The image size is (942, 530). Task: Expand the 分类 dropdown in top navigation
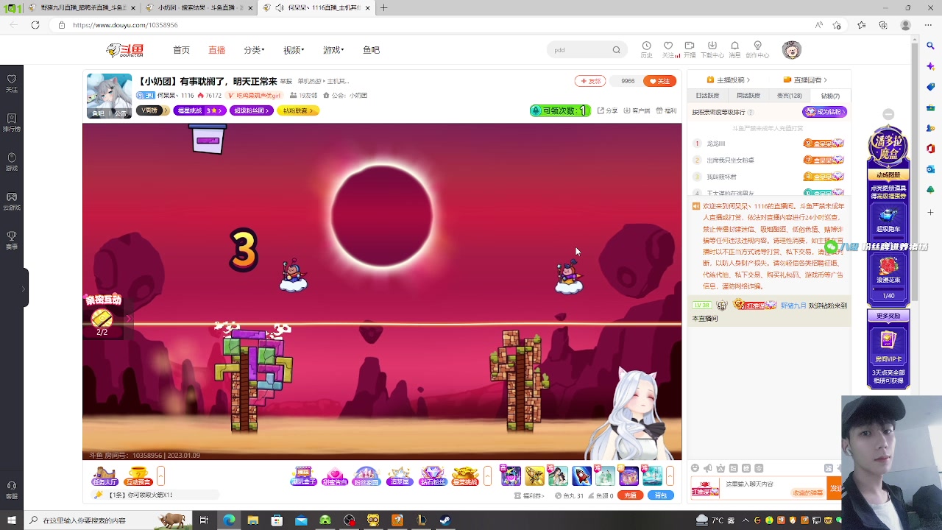(x=253, y=49)
